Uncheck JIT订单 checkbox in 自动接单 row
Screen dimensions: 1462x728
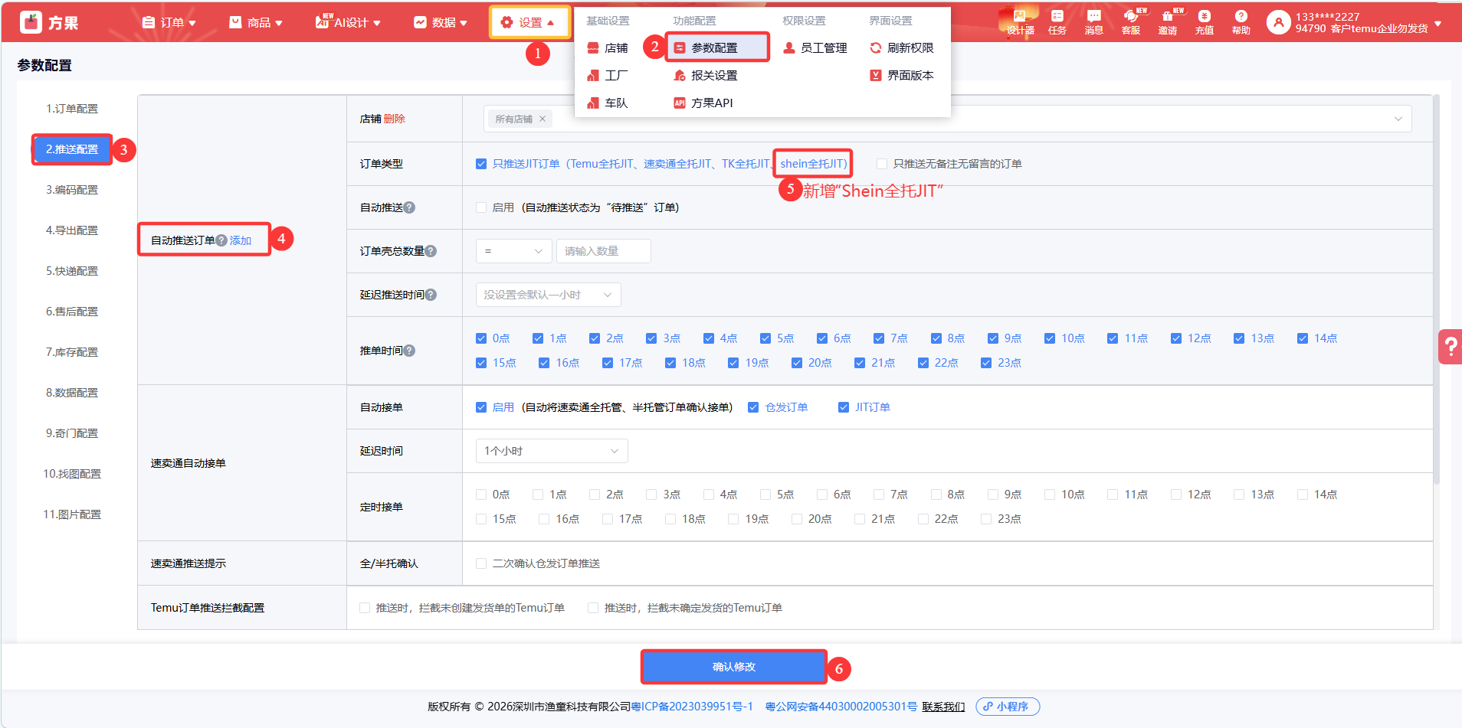tap(844, 407)
